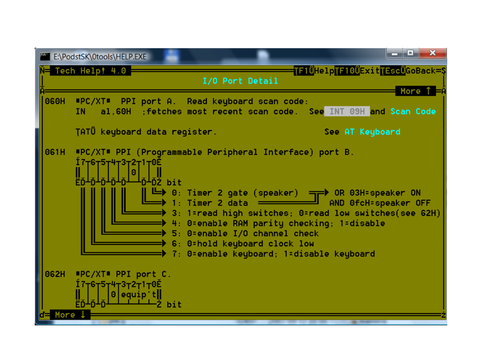Click the Tech Help! 4.0 title label
The height and width of the screenshot is (341, 482).
point(90,71)
